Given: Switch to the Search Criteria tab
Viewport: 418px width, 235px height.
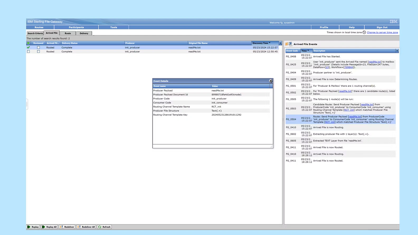Looking at the screenshot, I should (35, 33).
